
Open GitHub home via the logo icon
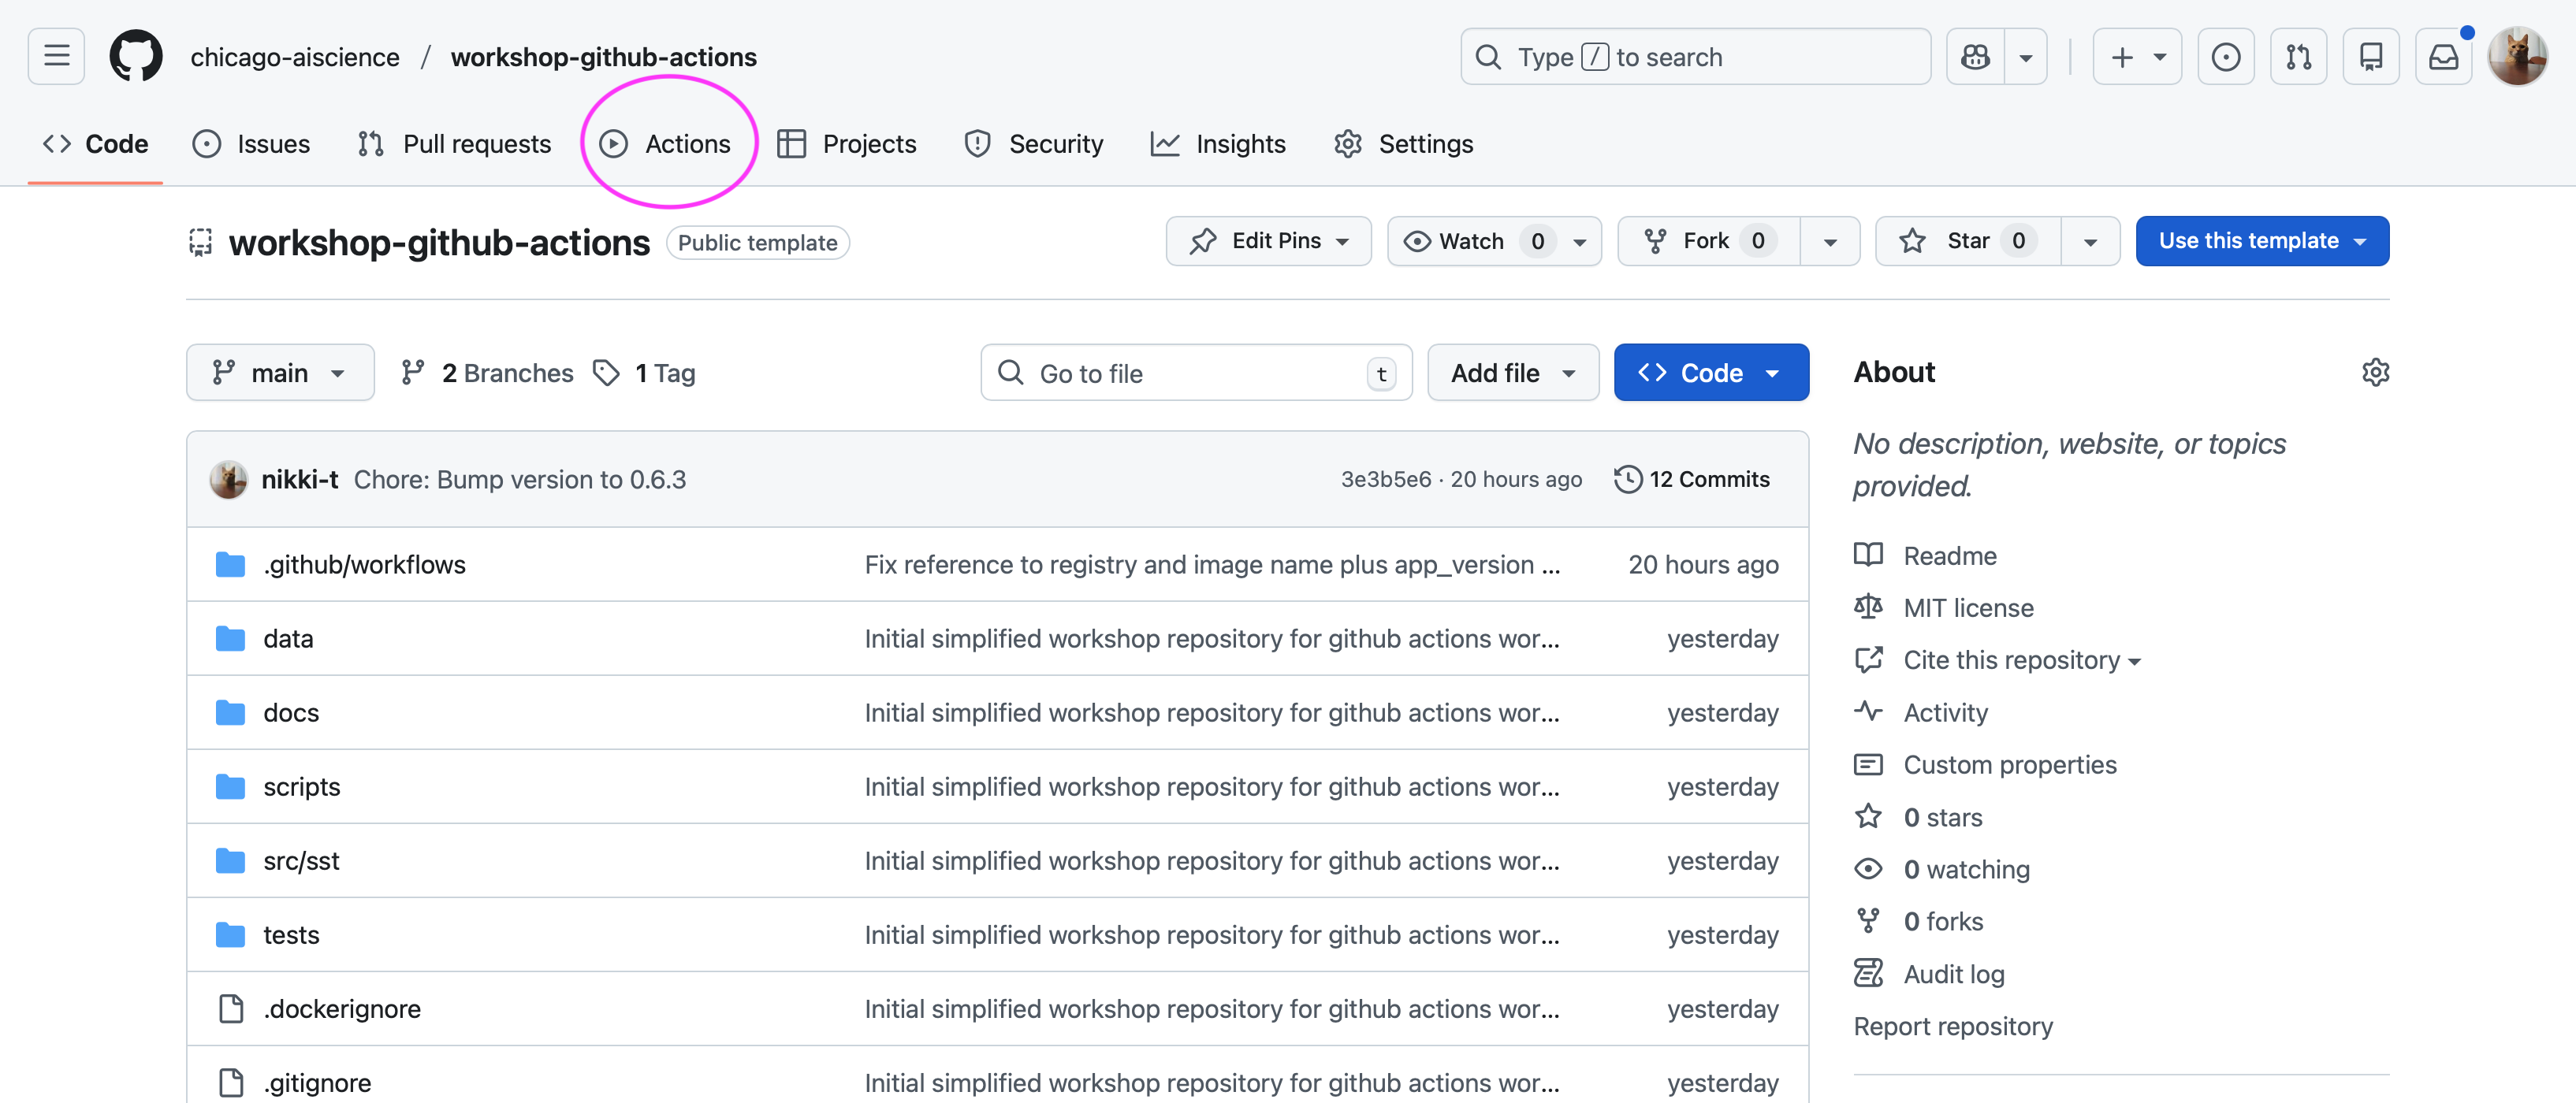tap(136, 56)
